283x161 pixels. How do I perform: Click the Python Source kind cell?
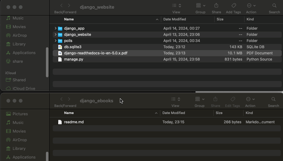pyautogui.click(x=259, y=59)
